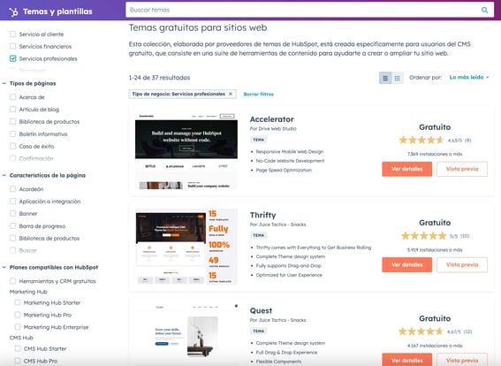Check Biblioteca de productos under Tipos de páginas
Image resolution: width=501 pixels, height=366 pixels.
coord(12,122)
